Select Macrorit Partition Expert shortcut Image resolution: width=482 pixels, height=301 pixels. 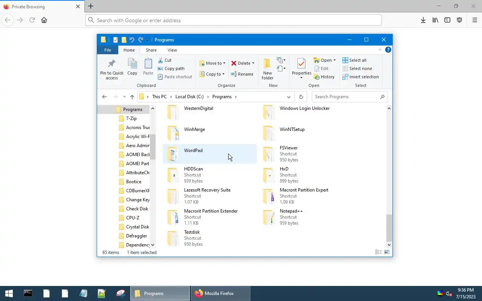pyautogui.click(x=306, y=196)
